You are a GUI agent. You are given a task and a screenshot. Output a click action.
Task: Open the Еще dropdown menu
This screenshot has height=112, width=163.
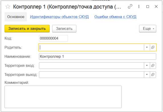pos(148,29)
